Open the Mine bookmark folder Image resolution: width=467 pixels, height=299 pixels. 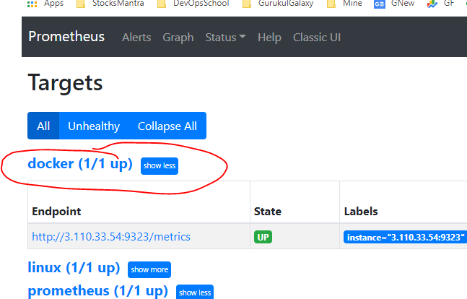pyautogui.click(x=344, y=4)
